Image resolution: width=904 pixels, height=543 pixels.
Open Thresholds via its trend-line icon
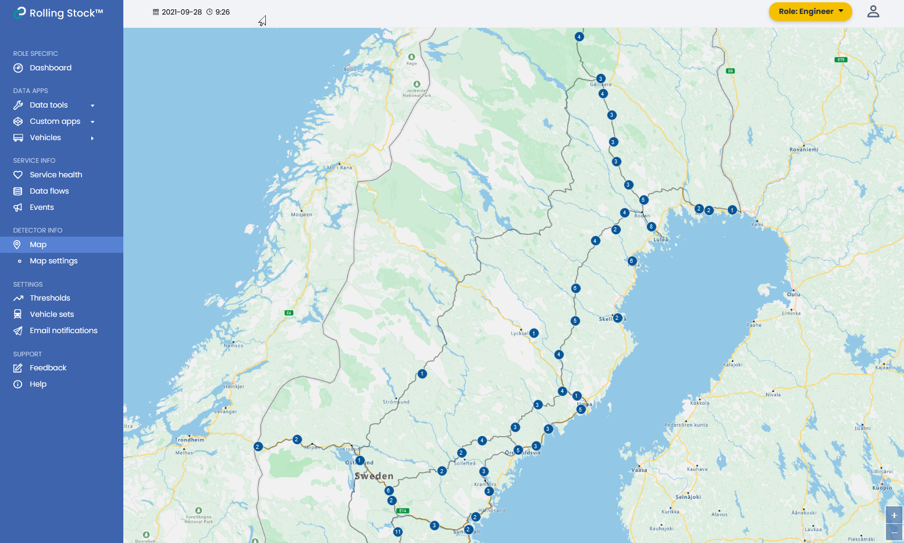(17, 298)
